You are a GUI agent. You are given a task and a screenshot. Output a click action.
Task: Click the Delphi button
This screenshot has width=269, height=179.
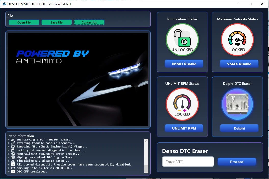[x=239, y=128]
